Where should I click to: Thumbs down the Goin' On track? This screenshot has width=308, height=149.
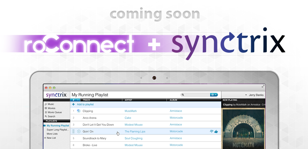tap(212, 131)
